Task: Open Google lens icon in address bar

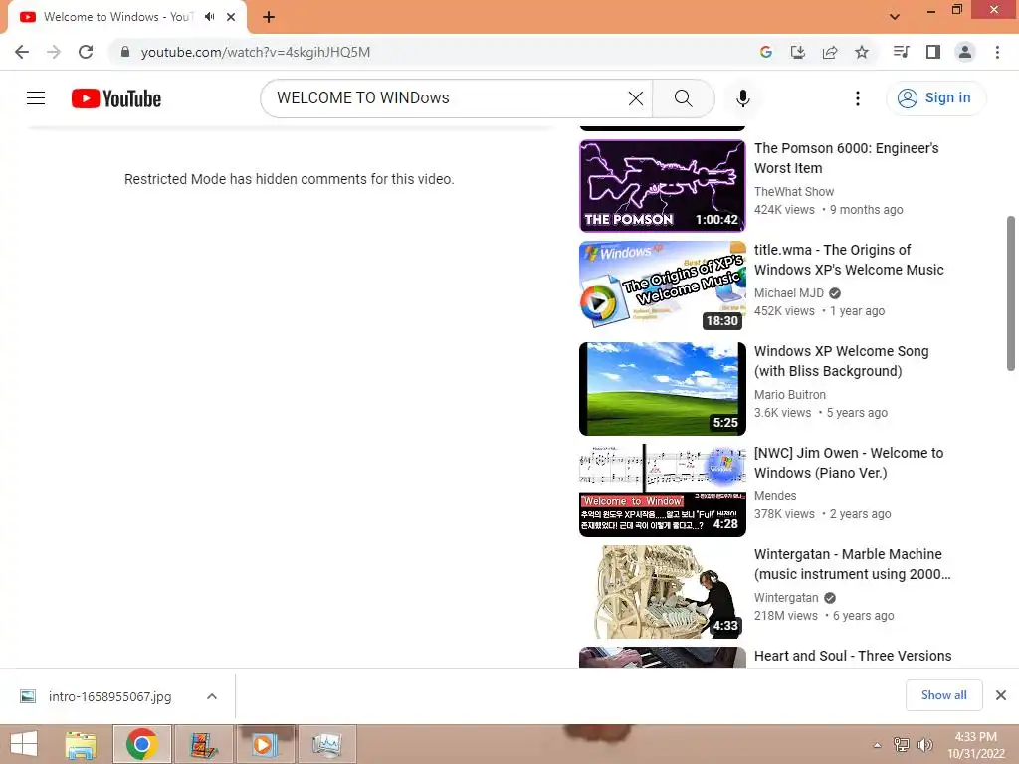Action: coord(766,52)
